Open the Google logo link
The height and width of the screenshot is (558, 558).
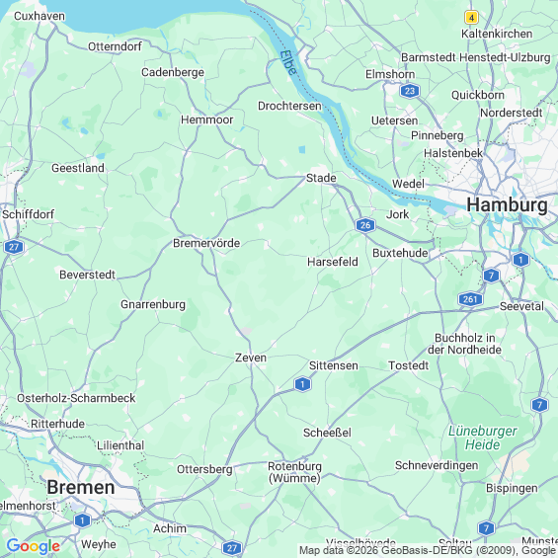[34, 546]
